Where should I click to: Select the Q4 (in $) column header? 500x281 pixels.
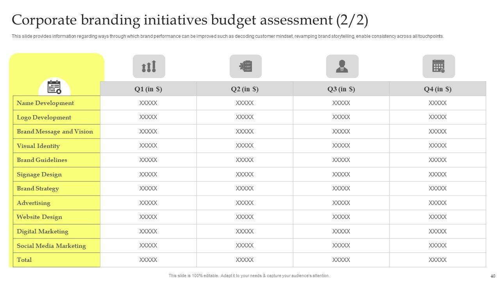pyautogui.click(x=437, y=89)
